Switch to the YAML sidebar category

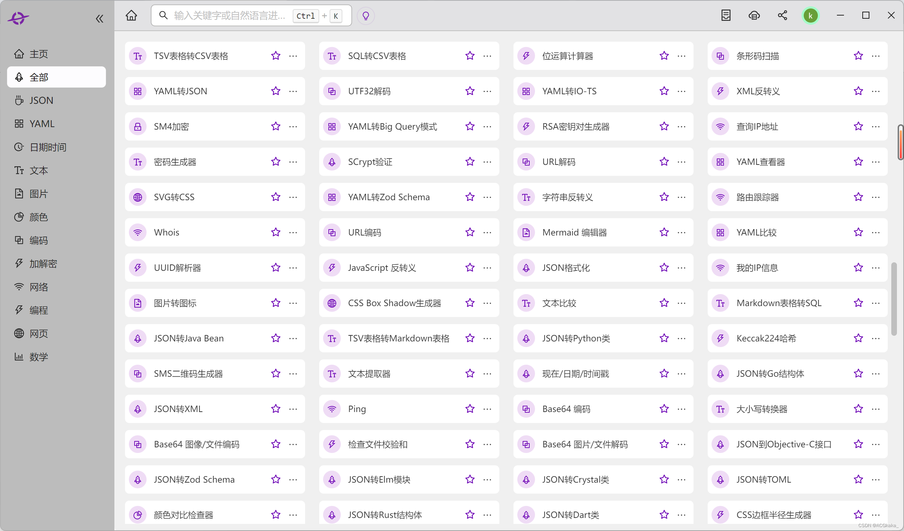(42, 124)
